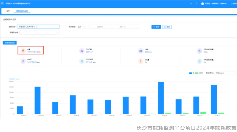
Task: Click the purple lightning electricity energy icon
Action: click(x=23, y=61)
